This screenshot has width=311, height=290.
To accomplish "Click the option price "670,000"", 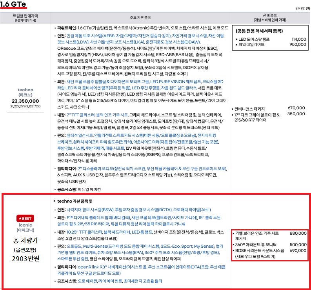I will [x=296, y=108].
